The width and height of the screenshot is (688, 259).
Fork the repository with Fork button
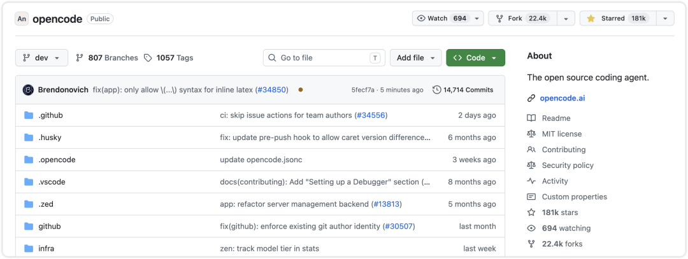(x=522, y=18)
